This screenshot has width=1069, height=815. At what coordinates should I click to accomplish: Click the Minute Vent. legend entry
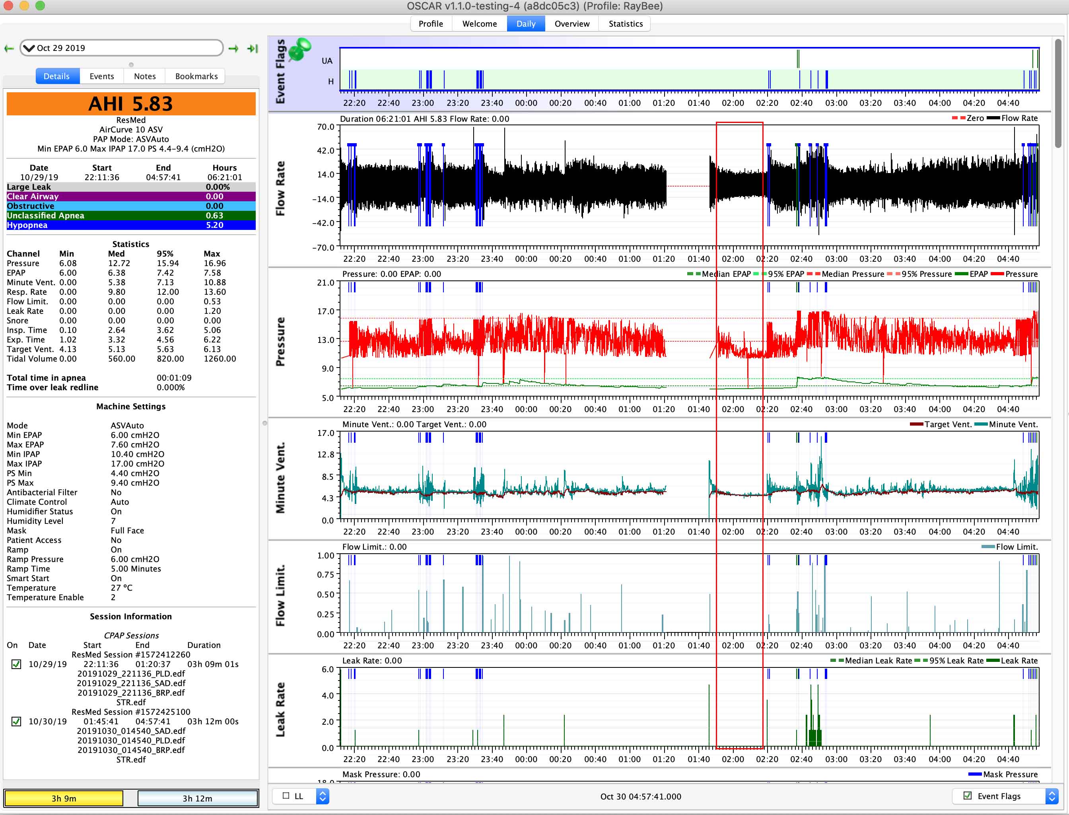click(1006, 424)
